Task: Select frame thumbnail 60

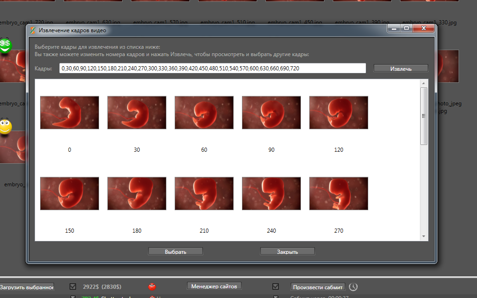Action: [x=204, y=113]
